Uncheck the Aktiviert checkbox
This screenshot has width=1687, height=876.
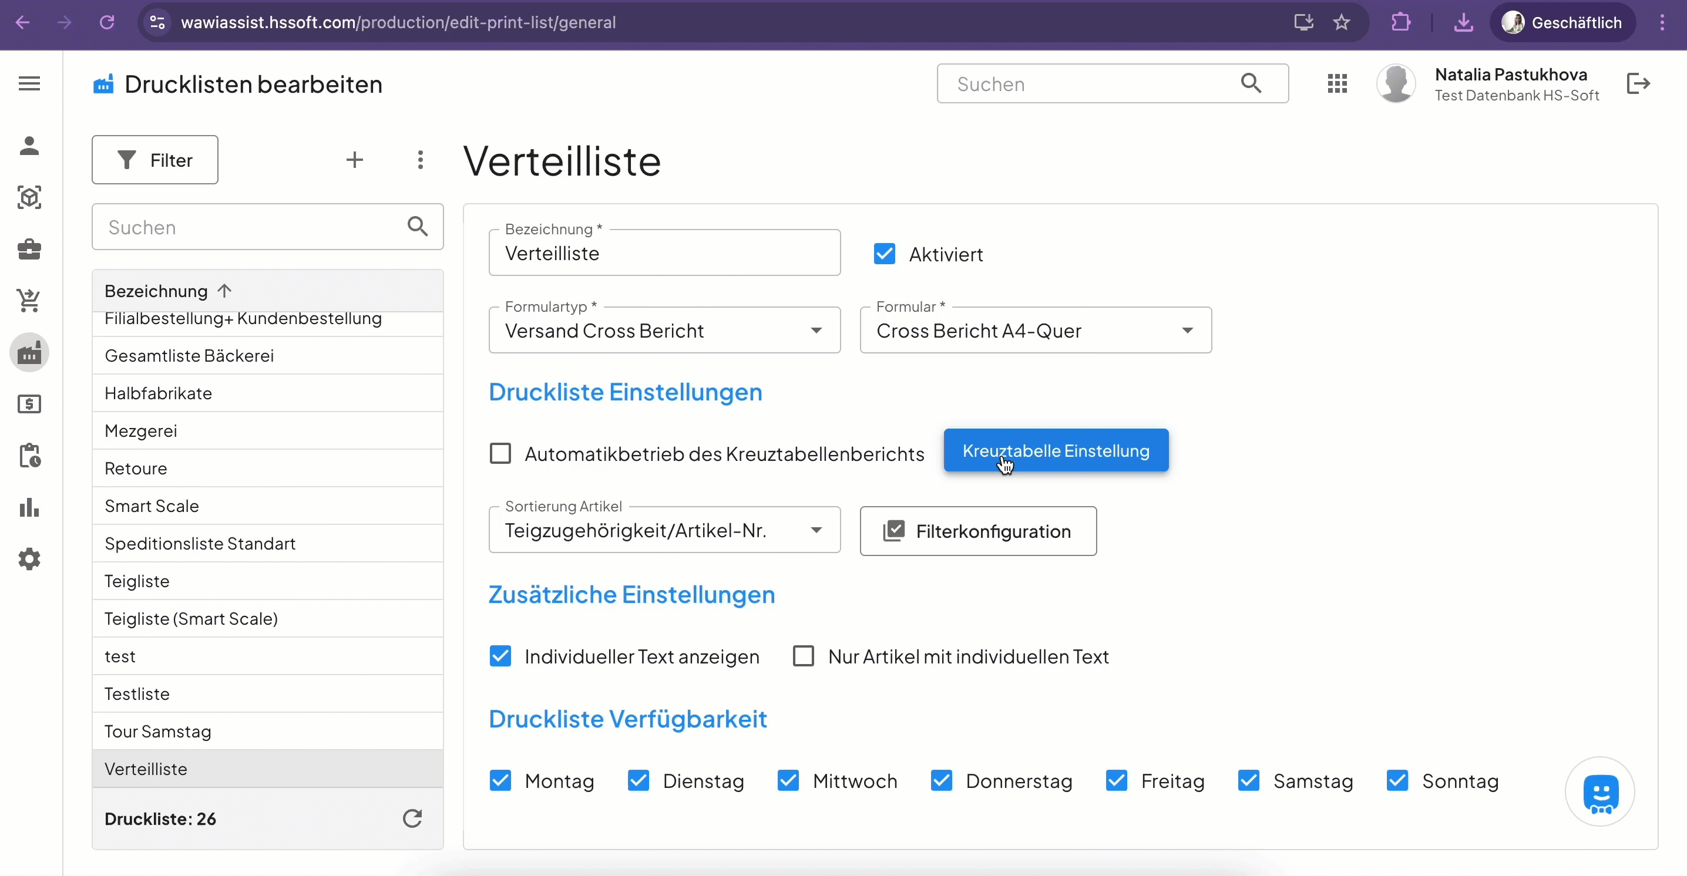[884, 254]
